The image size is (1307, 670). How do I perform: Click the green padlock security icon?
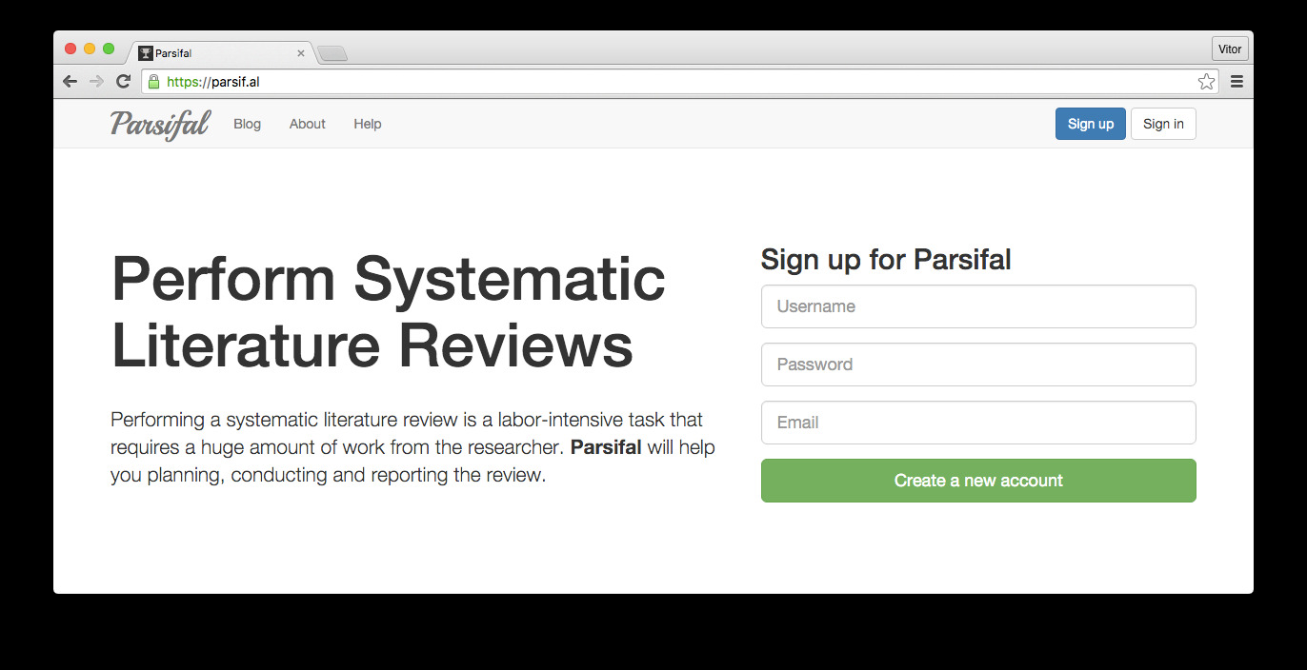point(153,82)
